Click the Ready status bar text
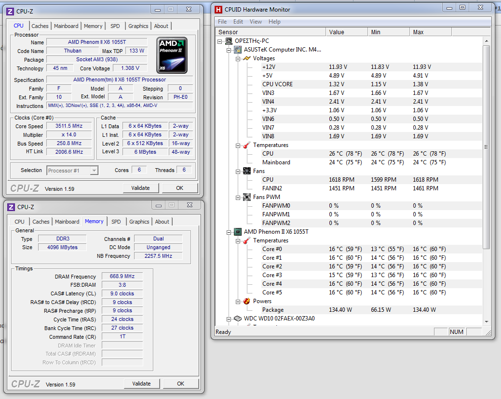 tap(223, 332)
